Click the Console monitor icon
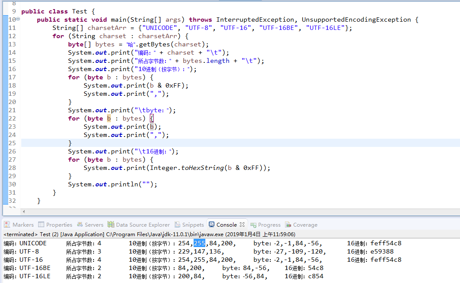 (211, 224)
